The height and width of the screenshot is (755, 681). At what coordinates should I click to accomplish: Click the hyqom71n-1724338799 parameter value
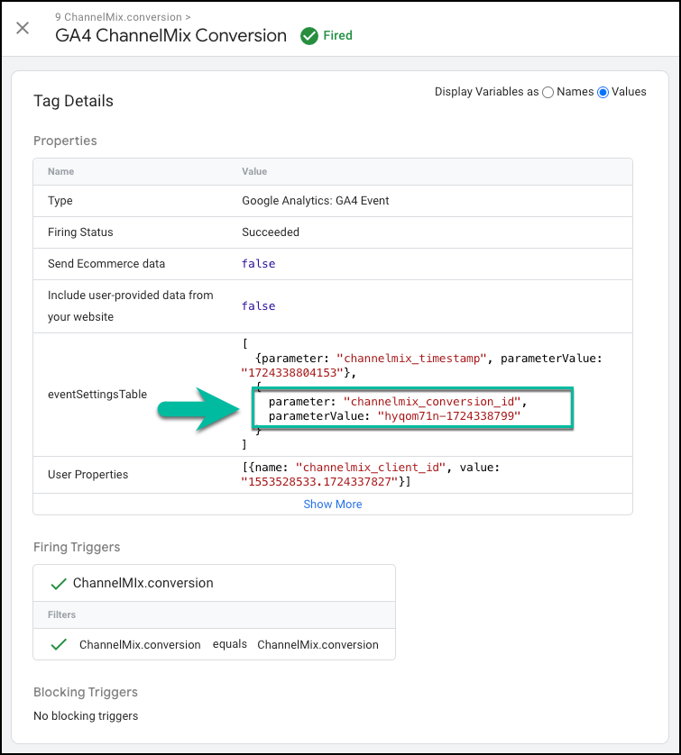click(448, 416)
